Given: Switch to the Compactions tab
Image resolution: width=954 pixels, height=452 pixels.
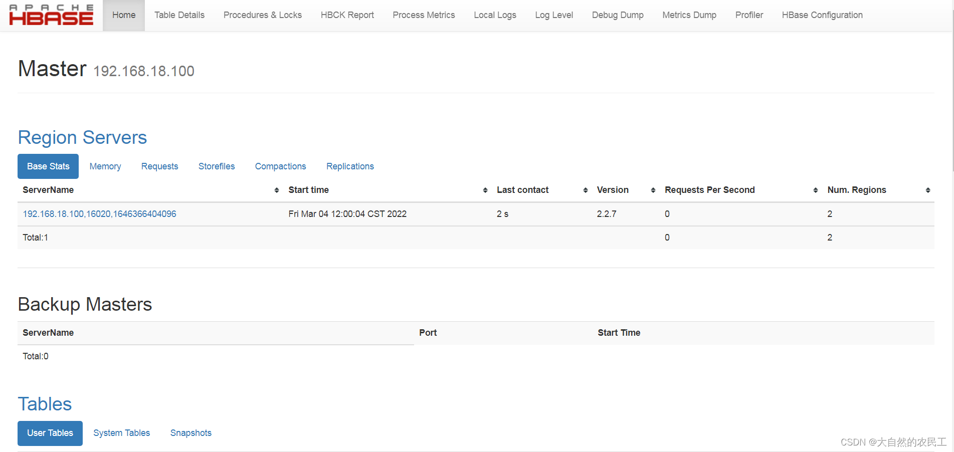Looking at the screenshot, I should [x=280, y=166].
